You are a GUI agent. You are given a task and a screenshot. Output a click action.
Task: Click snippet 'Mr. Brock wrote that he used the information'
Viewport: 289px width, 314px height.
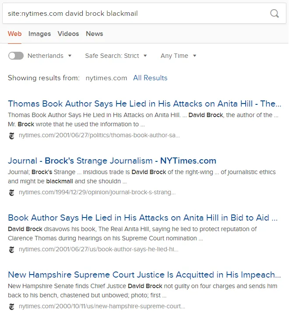[76, 124]
